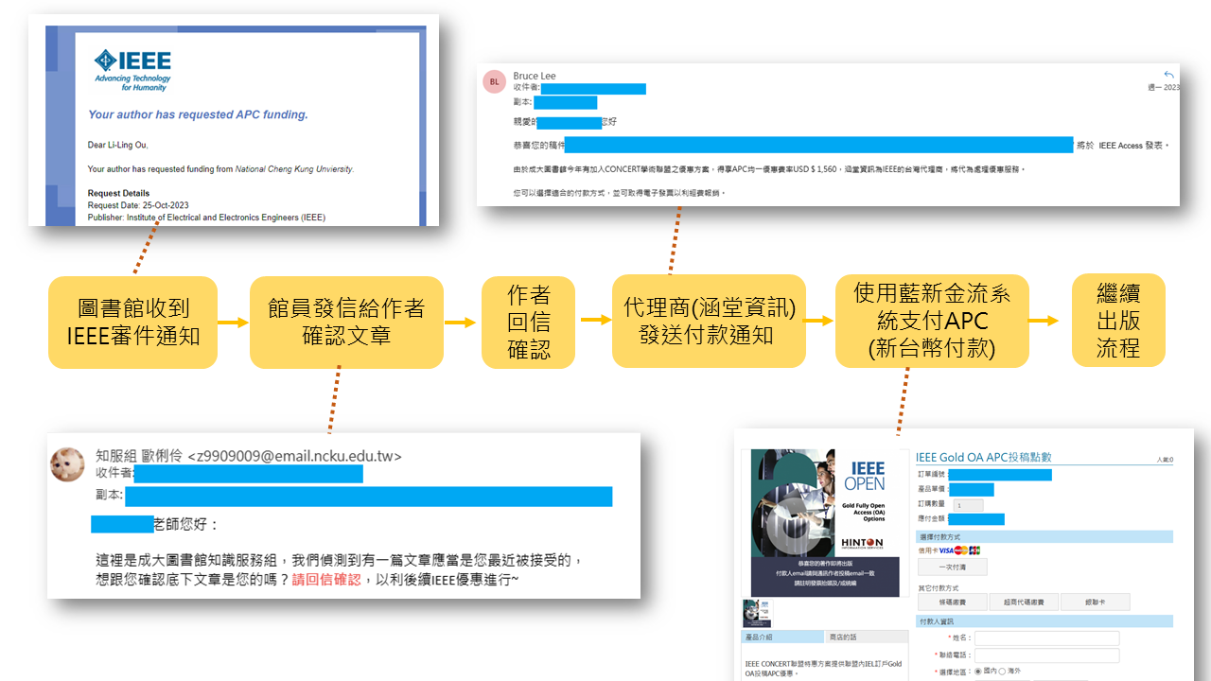Click the BL sender avatar circle
The height and width of the screenshot is (681, 1211).
tap(494, 81)
